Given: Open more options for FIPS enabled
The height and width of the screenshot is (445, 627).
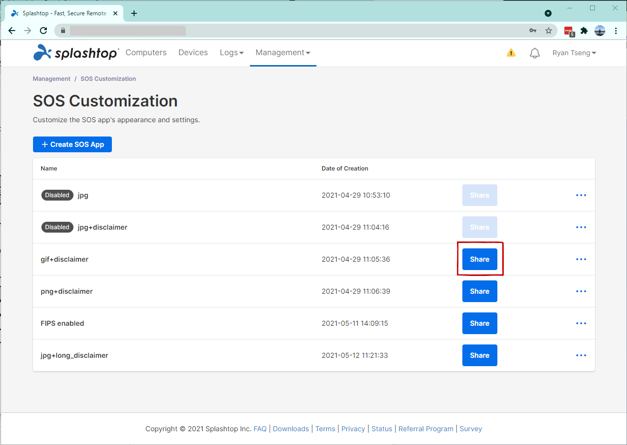Looking at the screenshot, I should [x=581, y=323].
